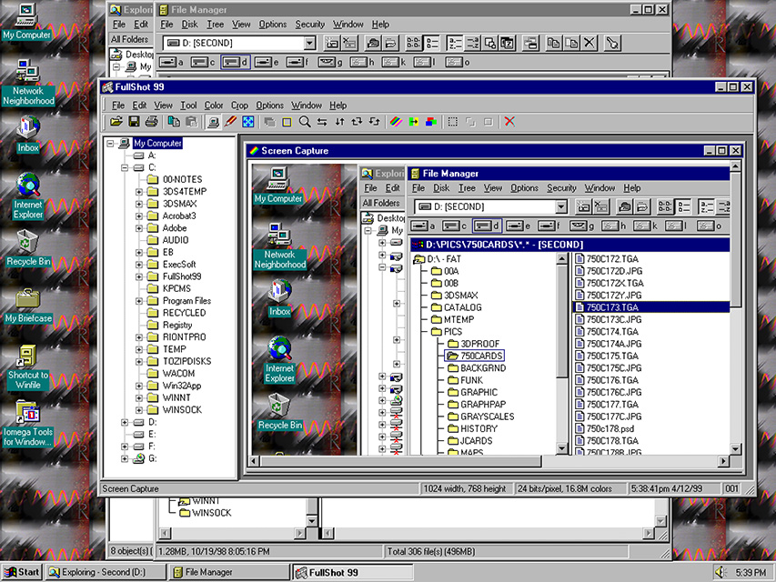This screenshot has height=582, width=776.
Task: Open the My Briefcase desktop icon
Action: click(x=28, y=306)
